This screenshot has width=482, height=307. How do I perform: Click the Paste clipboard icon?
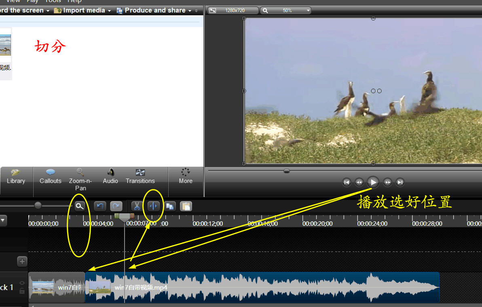tap(186, 206)
